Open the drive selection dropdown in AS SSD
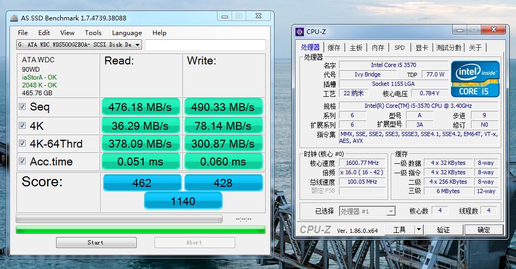This screenshot has height=269, width=516. click(x=79, y=44)
